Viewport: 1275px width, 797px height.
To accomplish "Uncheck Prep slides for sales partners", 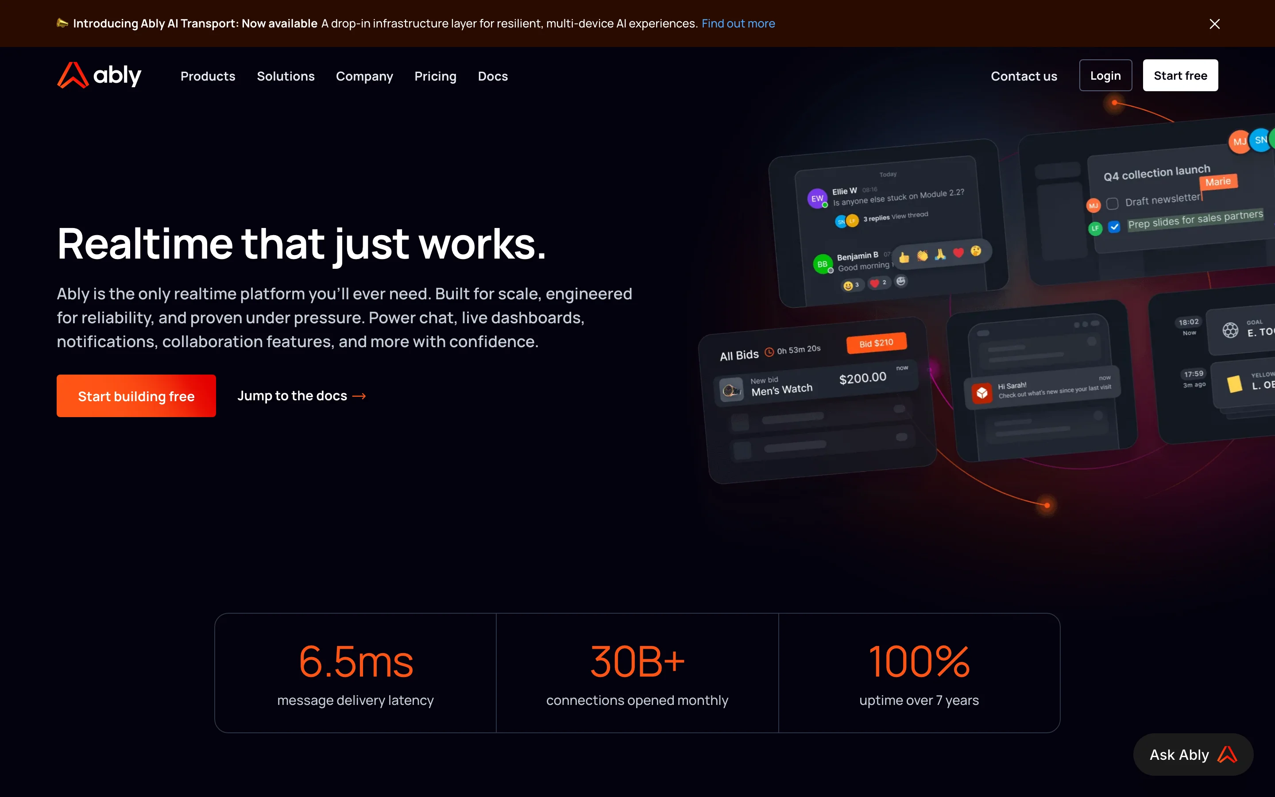I will click(1114, 227).
